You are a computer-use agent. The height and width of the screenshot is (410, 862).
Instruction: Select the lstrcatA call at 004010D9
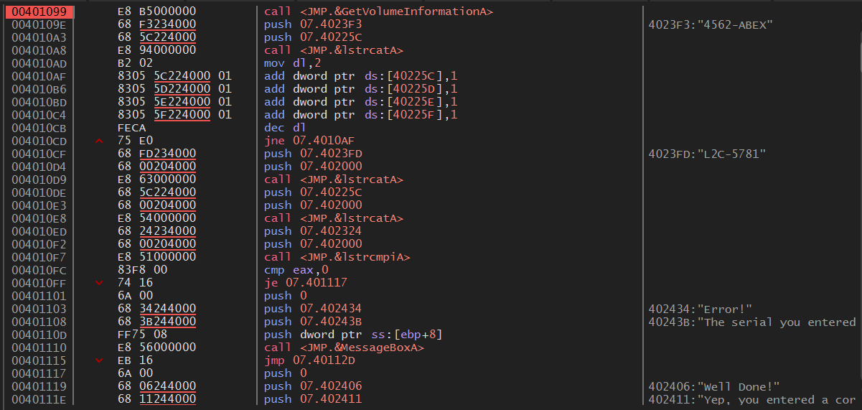click(334, 180)
